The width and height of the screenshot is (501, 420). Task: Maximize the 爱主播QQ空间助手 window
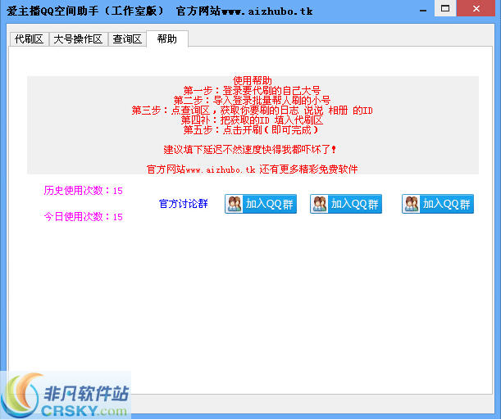click(x=445, y=8)
